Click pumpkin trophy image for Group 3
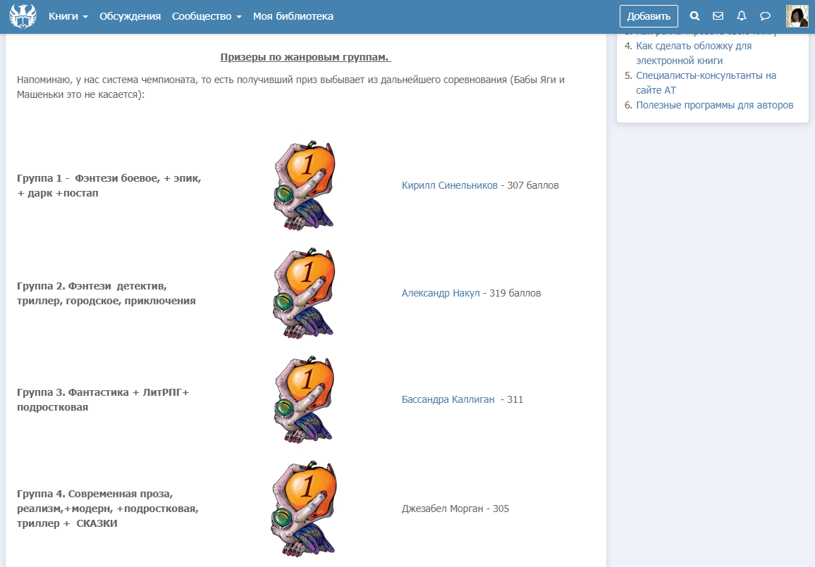This screenshot has width=815, height=567. pyautogui.click(x=305, y=399)
